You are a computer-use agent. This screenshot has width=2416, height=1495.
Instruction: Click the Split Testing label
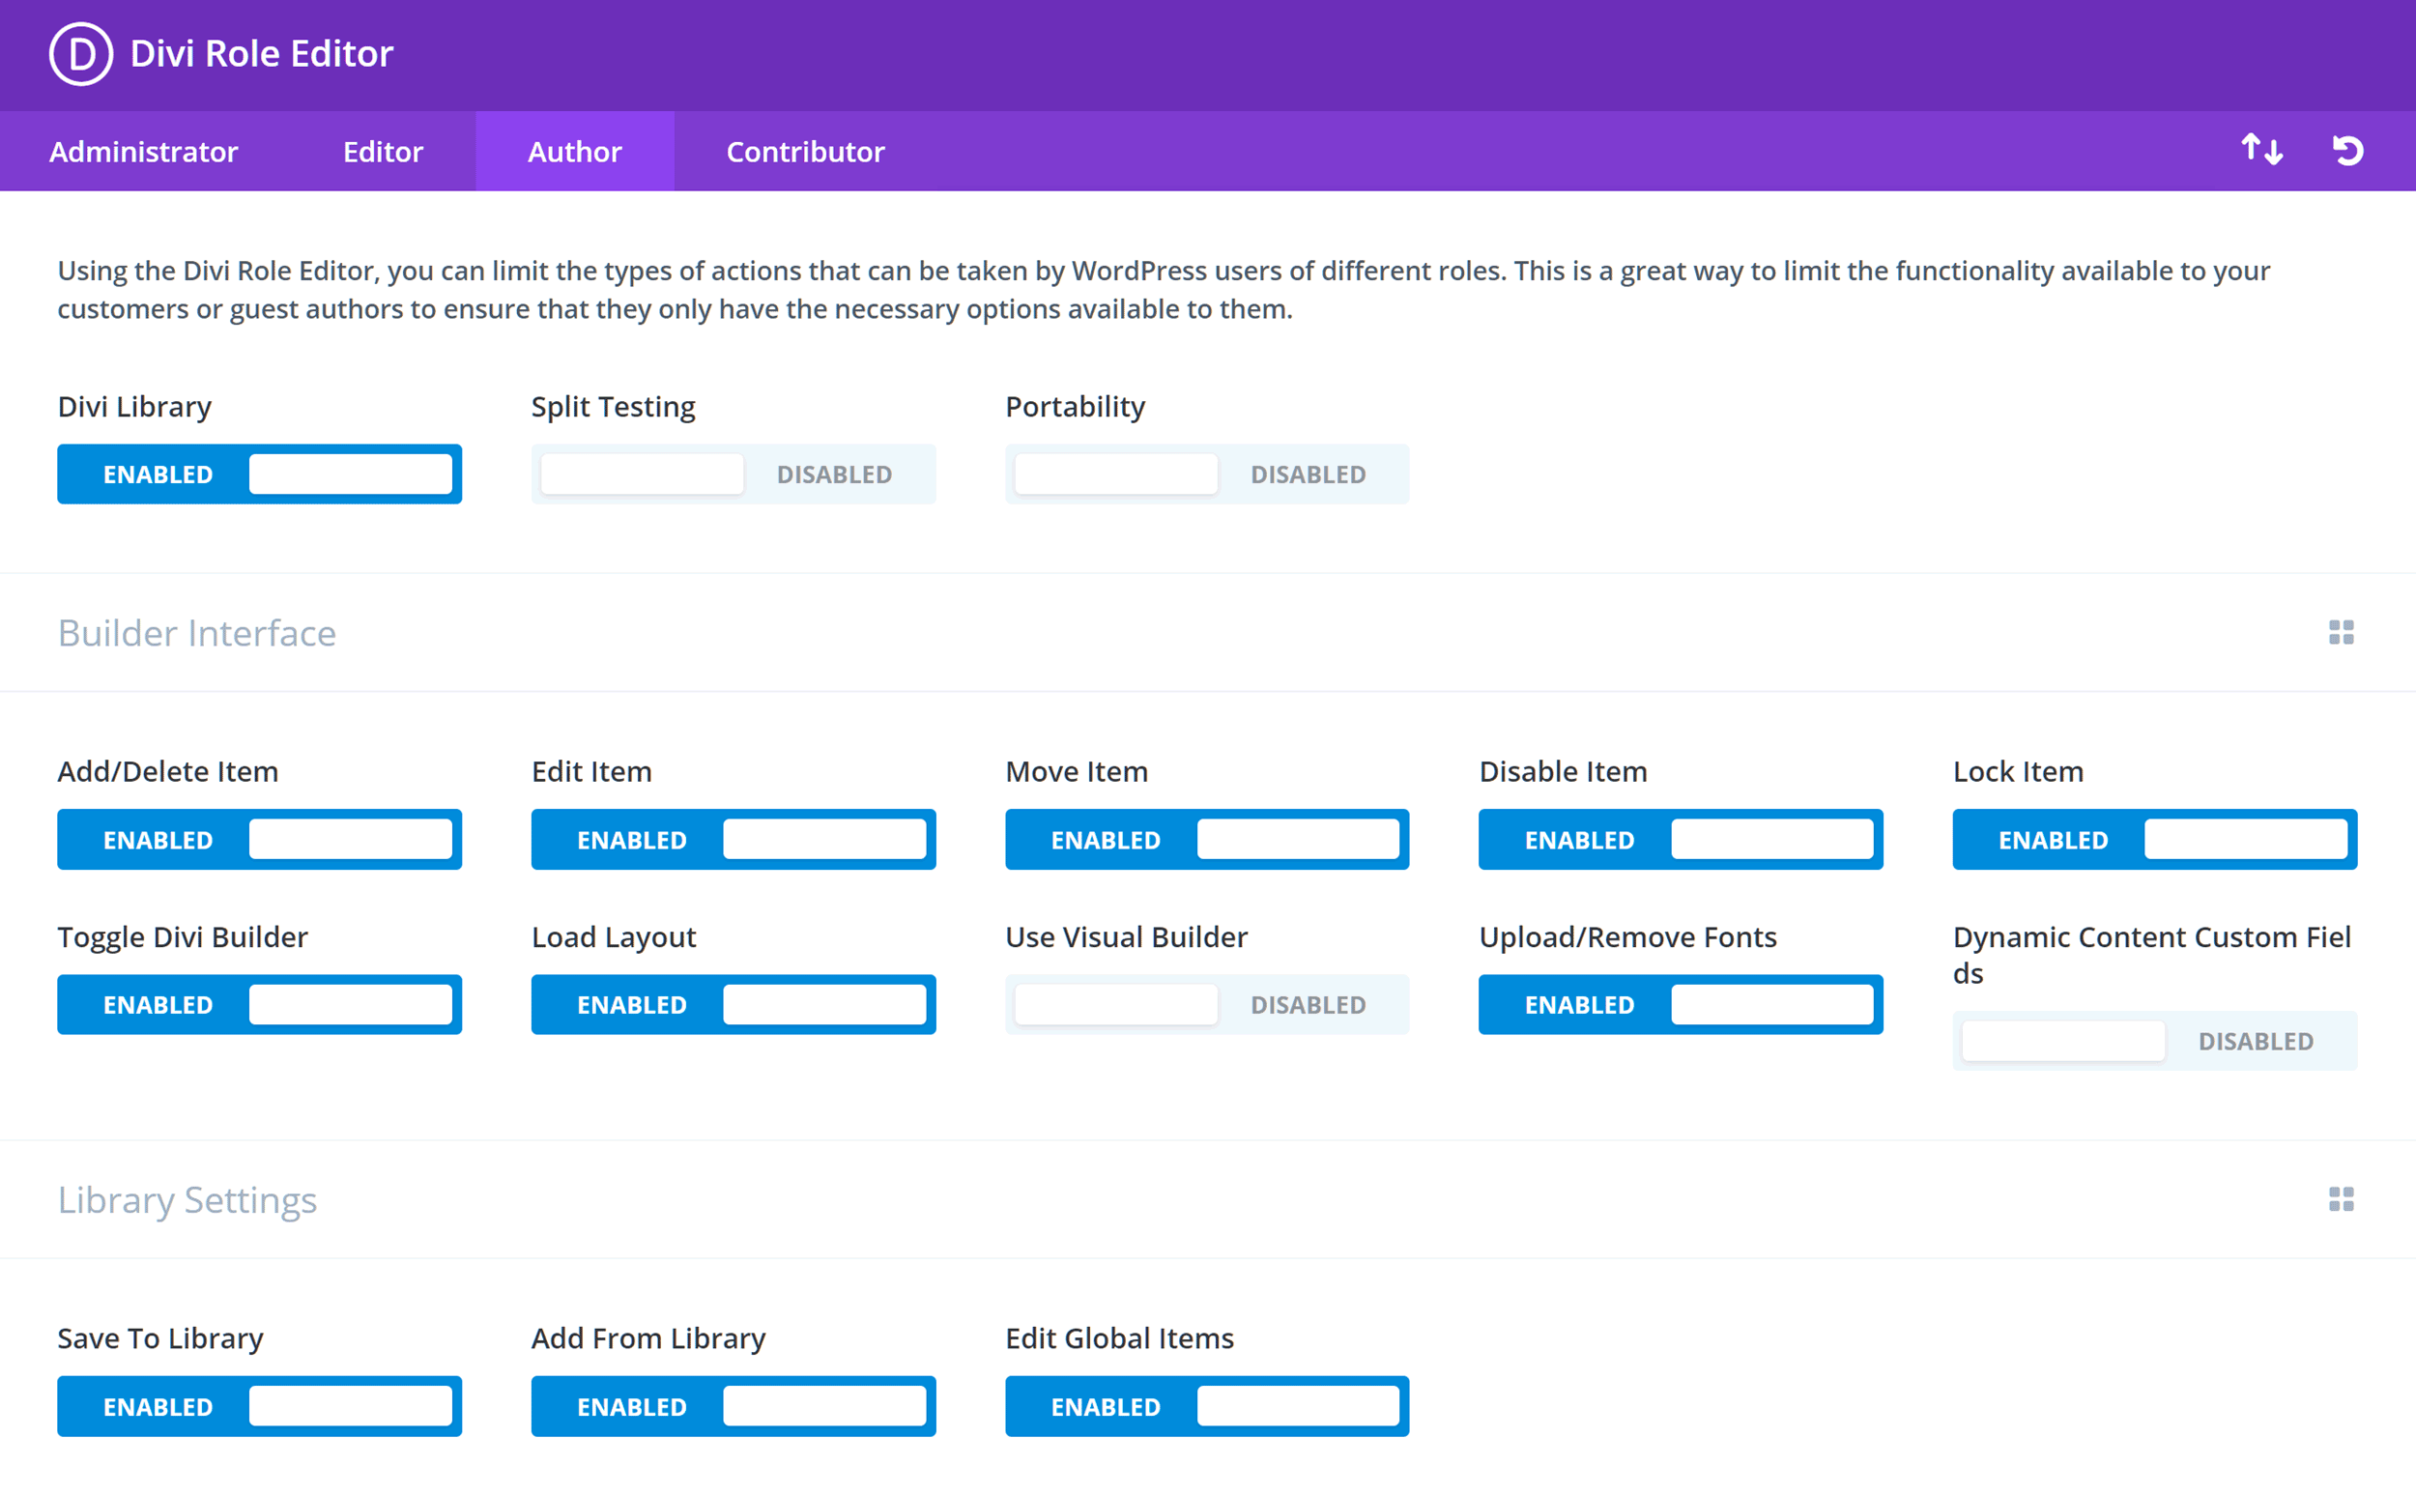coord(613,407)
